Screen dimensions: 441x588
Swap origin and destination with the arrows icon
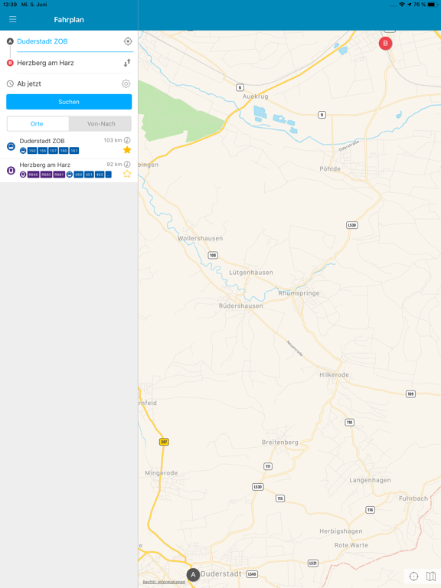pos(127,63)
